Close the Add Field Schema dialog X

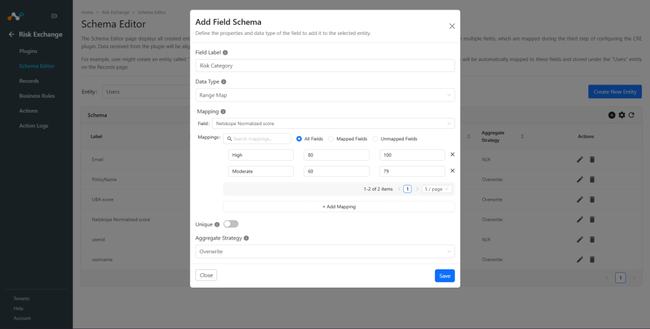coord(452,26)
